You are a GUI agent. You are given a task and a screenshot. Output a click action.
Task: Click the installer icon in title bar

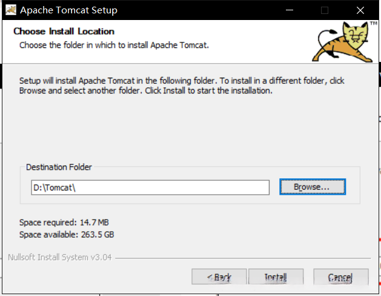10,10
